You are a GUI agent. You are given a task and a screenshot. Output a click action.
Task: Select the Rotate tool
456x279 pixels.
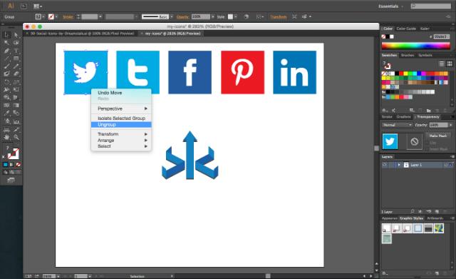click(6, 82)
